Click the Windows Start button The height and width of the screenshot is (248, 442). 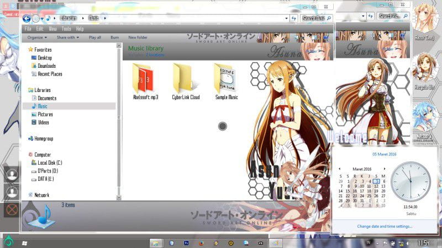point(24,242)
